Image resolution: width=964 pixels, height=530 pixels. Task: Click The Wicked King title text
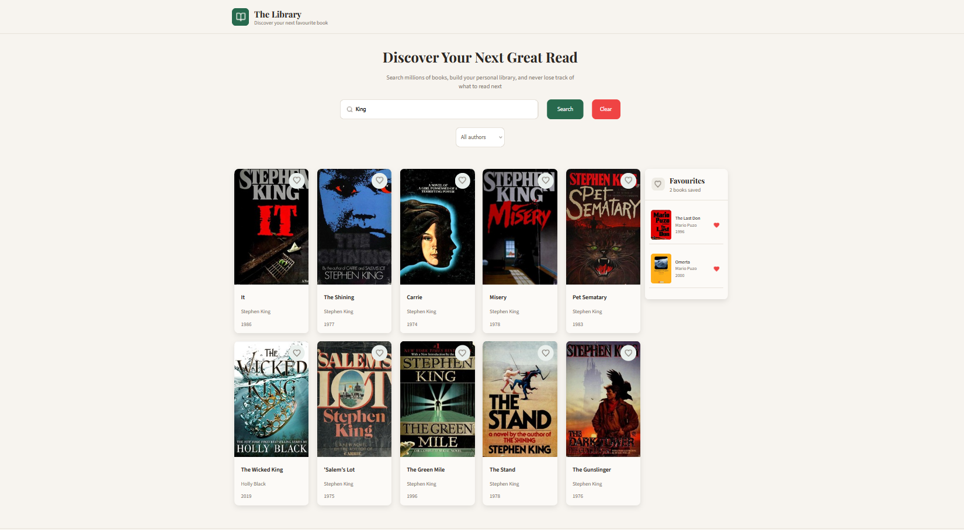point(262,470)
